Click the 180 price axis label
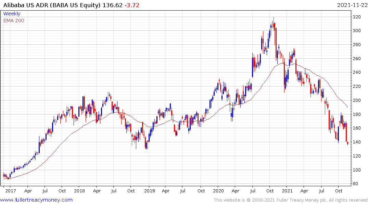The height and width of the screenshot is (205, 368). pyautogui.click(x=357, y=114)
